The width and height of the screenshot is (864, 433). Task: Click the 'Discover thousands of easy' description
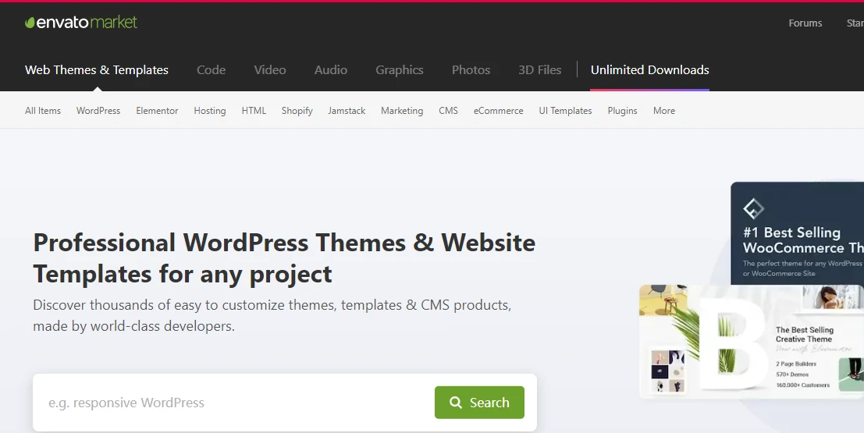click(272, 316)
